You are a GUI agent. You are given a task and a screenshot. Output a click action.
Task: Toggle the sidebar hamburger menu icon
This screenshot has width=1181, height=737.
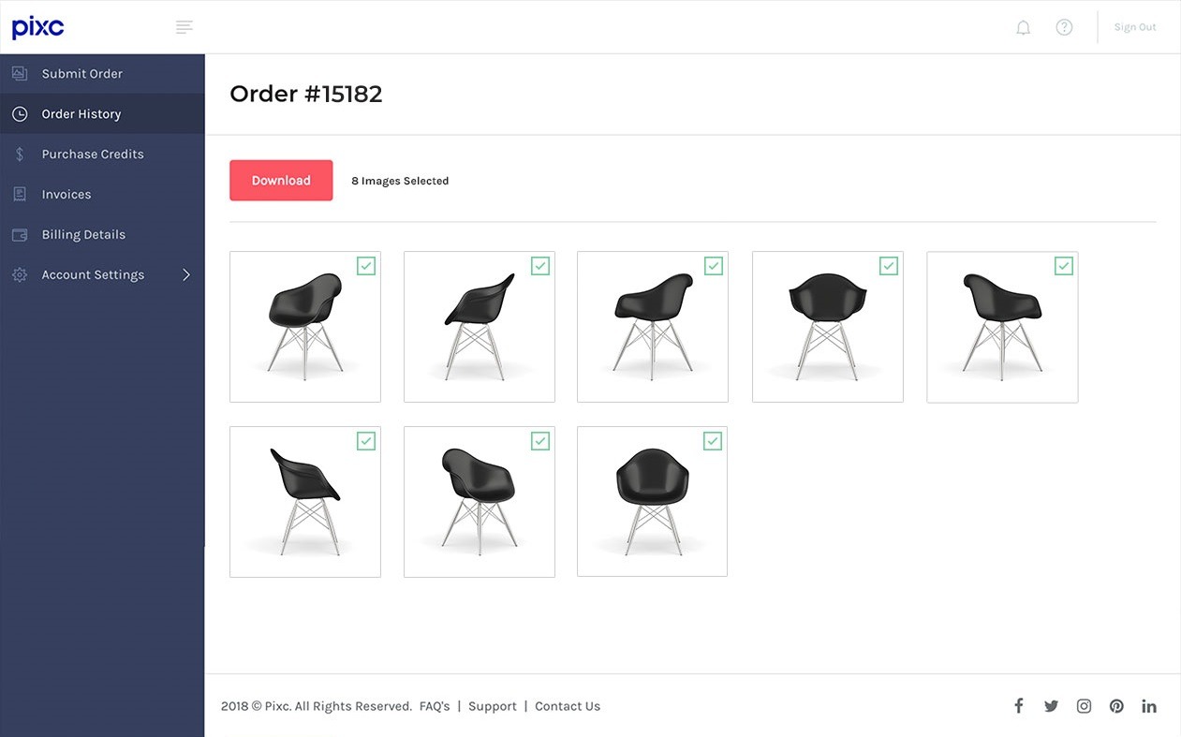point(185,27)
